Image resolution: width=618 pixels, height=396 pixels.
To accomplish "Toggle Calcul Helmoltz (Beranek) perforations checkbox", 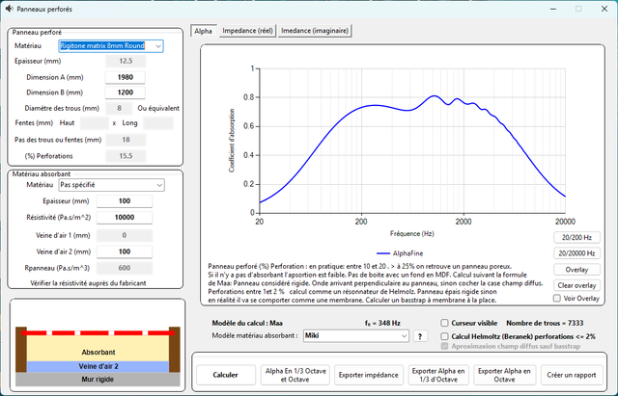I will coord(444,336).
